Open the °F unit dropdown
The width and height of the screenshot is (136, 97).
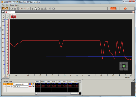8,84
